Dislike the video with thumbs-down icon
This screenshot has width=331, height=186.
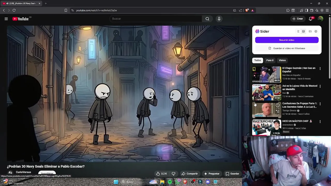174,174
